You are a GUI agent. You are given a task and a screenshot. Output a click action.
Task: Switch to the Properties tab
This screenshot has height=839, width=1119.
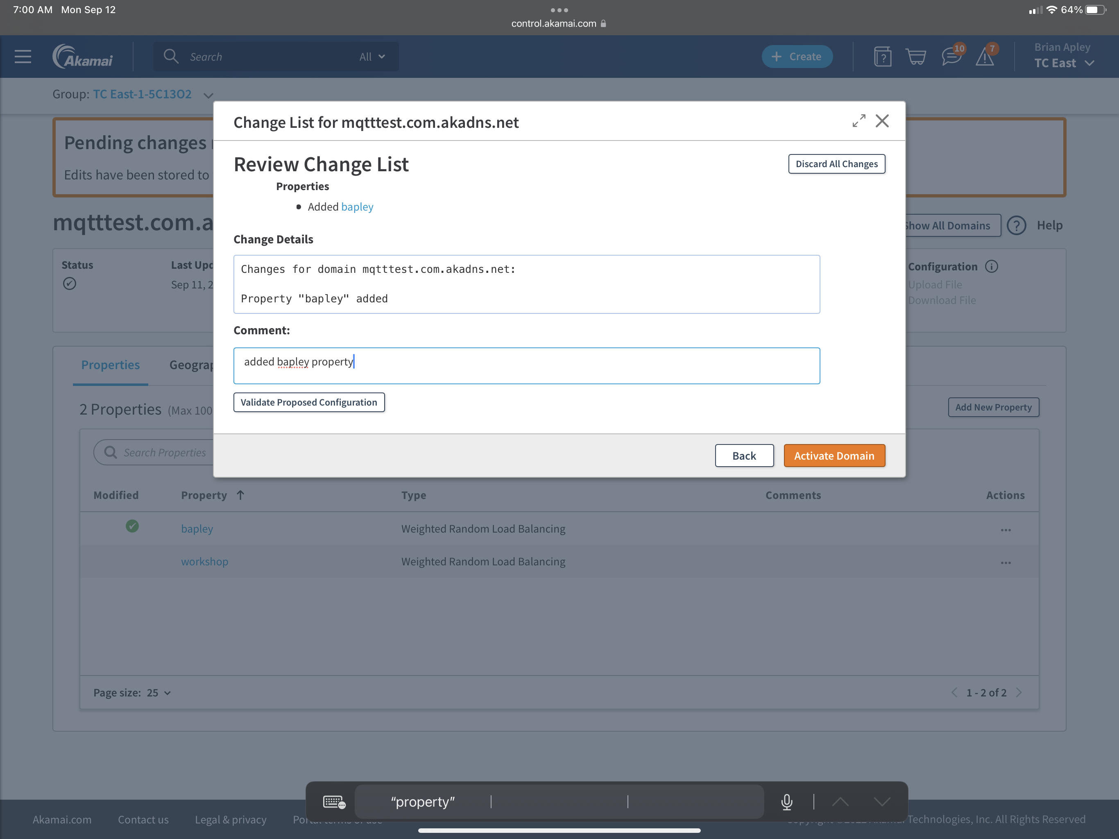point(110,365)
